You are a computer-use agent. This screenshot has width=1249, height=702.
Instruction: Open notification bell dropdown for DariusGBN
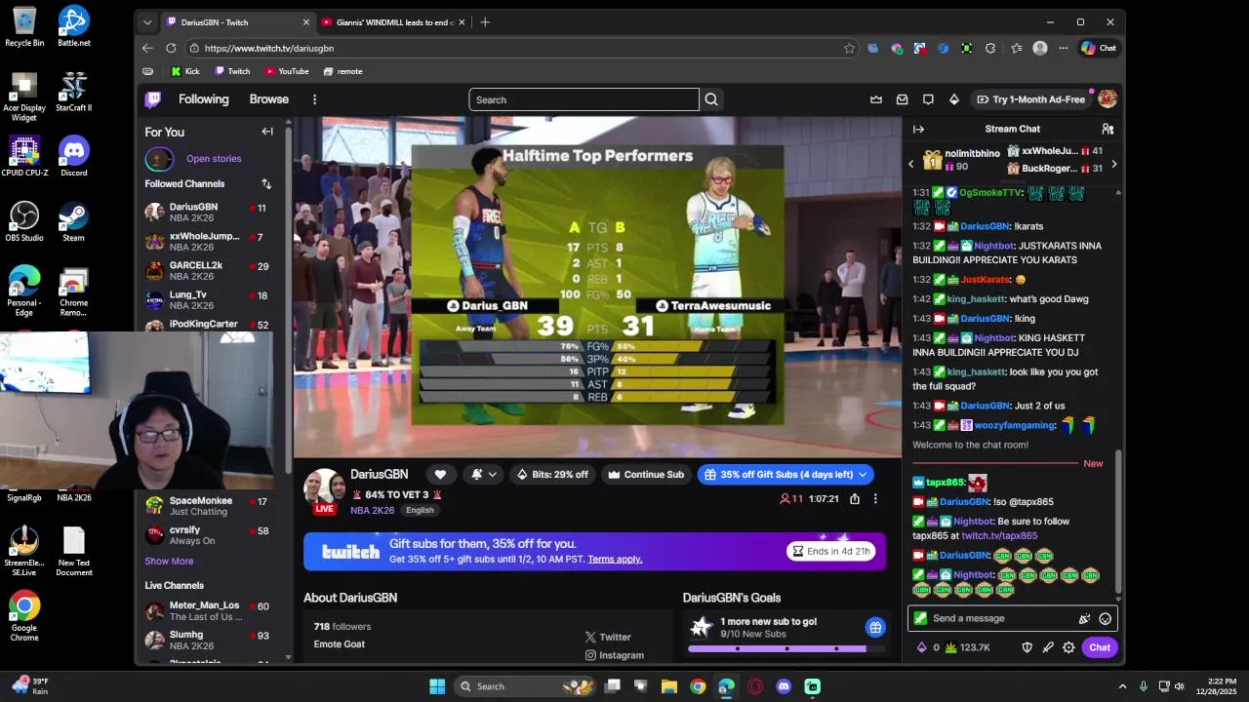point(484,475)
